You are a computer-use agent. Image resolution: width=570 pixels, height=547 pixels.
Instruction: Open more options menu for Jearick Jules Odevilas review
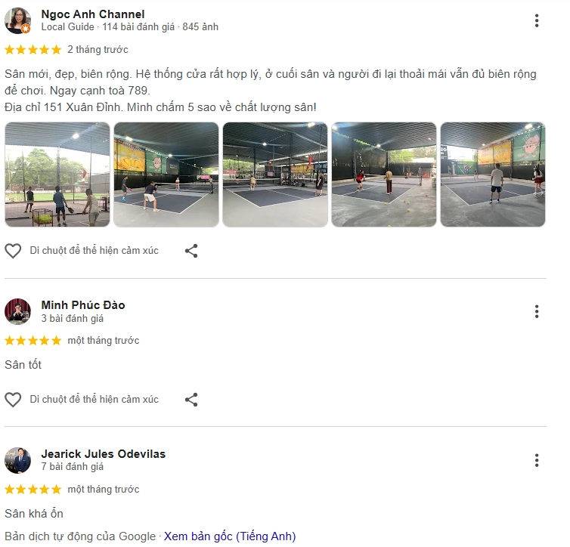tap(537, 460)
